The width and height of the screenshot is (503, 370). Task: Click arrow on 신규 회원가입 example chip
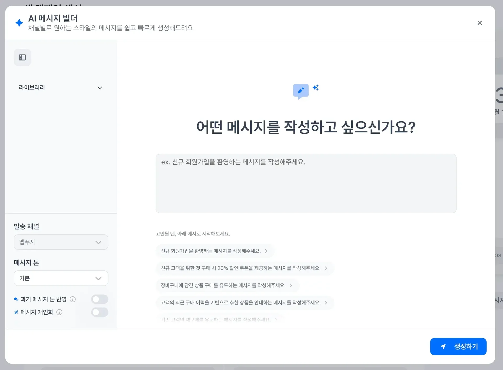[266, 251]
